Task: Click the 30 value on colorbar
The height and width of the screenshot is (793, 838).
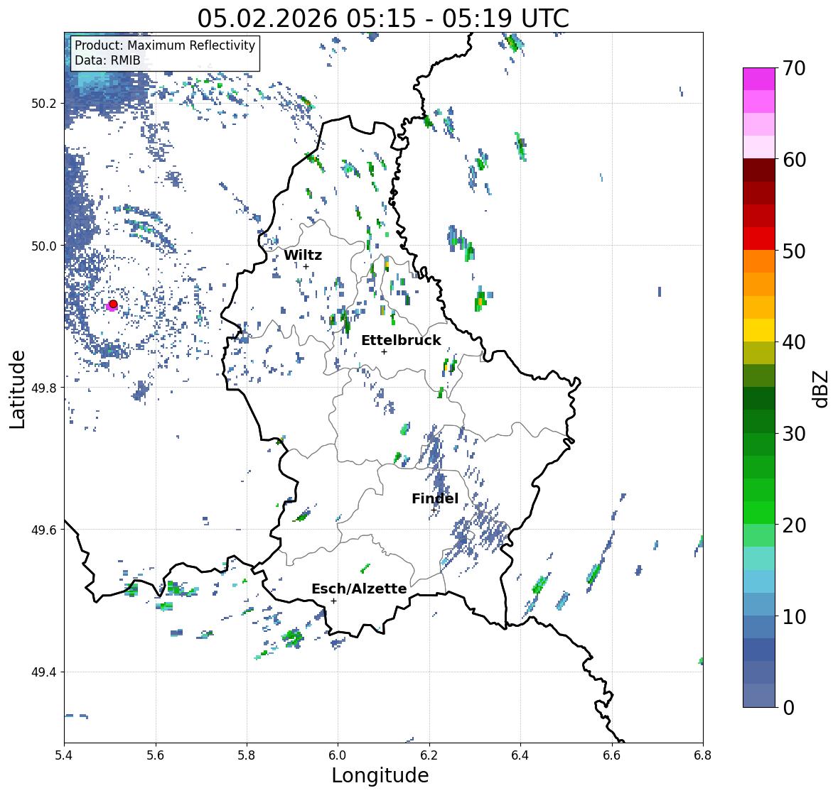Action: [794, 434]
